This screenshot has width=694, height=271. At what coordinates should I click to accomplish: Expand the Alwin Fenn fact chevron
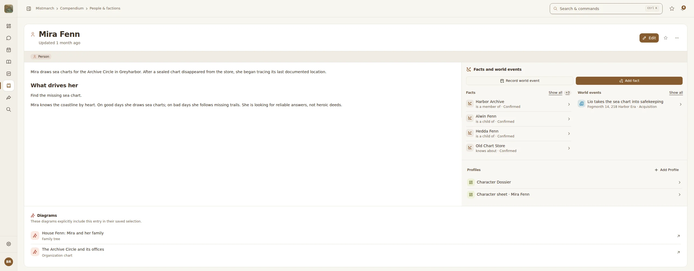point(569,119)
